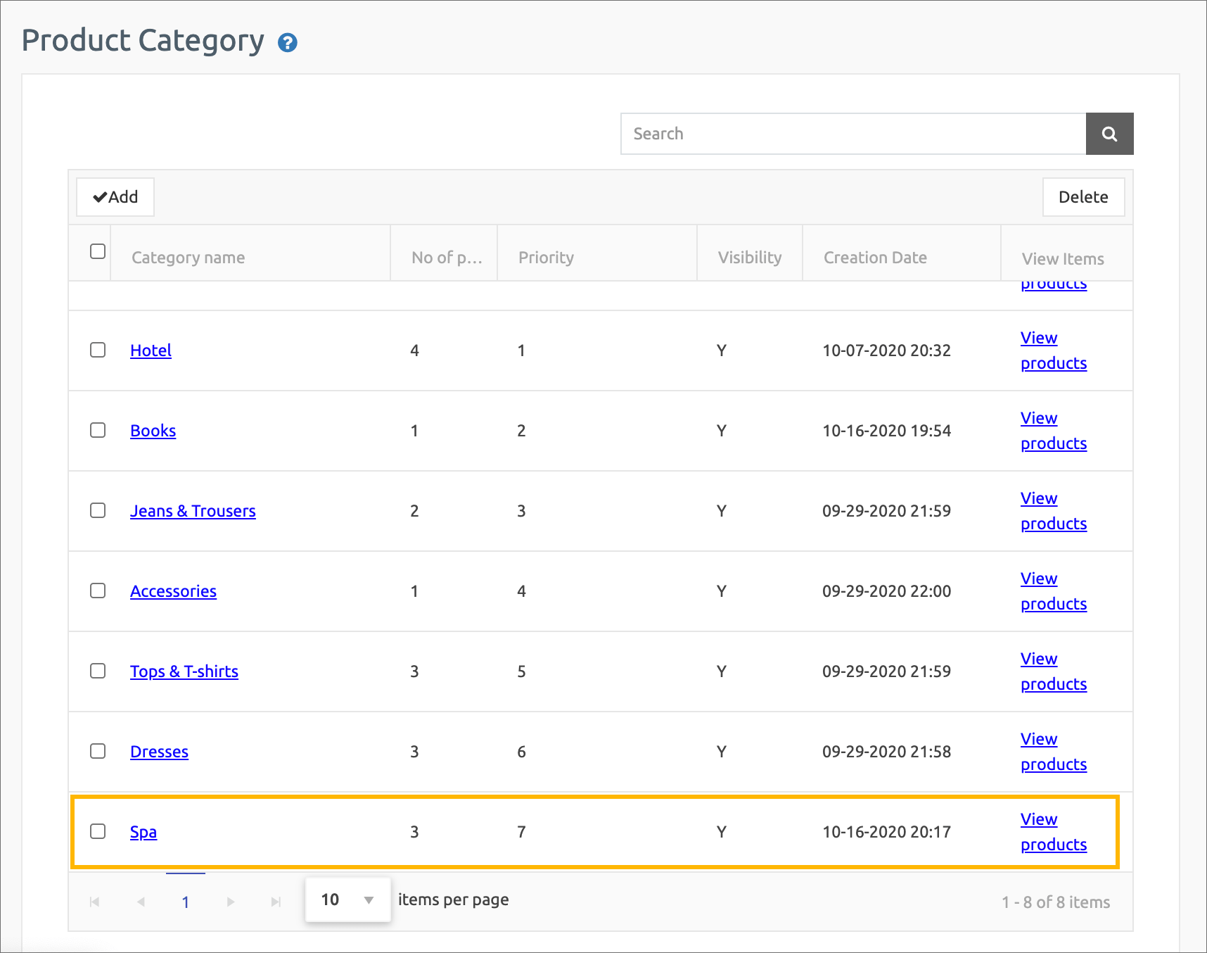Image resolution: width=1207 pixels, height=953 pixels.
Task: Sort by Creation Date column header
Action: (x=874, y=258)
